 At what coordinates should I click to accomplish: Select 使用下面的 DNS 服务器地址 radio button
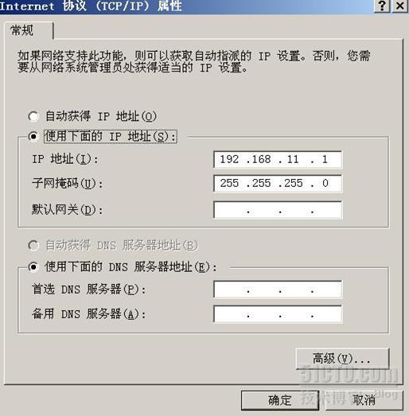tap(33, 266)
